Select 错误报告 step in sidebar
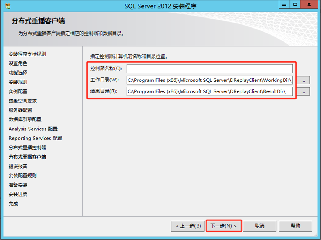 click(x=18, y=166)
